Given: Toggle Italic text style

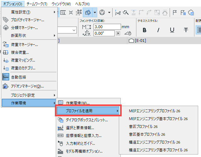Looking at the screenshot, I should [x=158, y=30].
